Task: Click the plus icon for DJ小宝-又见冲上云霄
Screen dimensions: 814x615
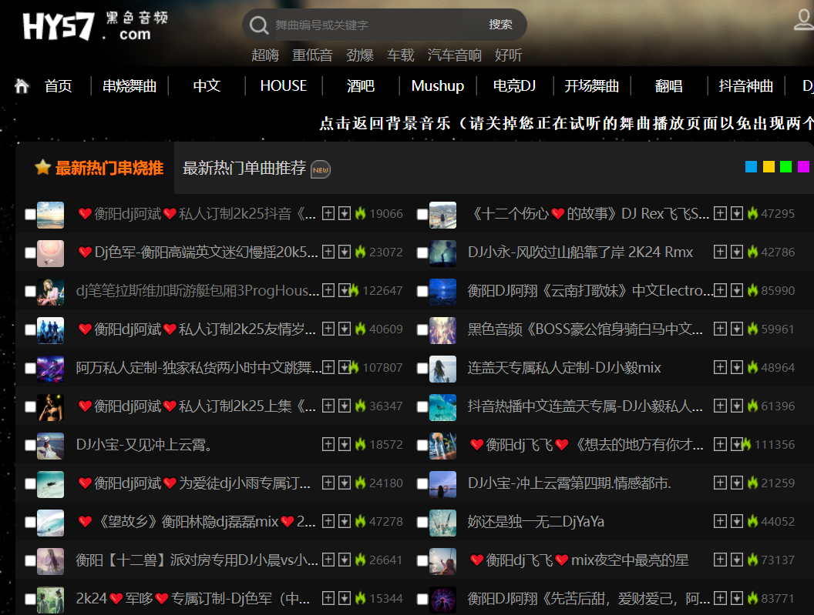Action: [328, 444]
